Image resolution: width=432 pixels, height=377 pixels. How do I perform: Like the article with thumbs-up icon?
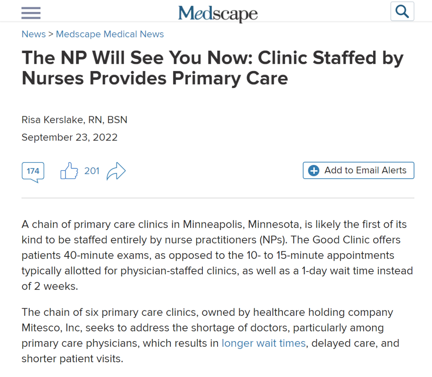pyautogui.click(x=69, y=171)
